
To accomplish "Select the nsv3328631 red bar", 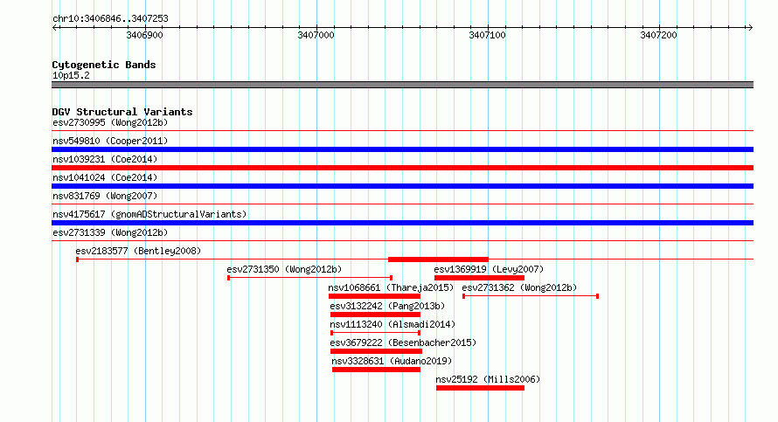I will 376,370.
